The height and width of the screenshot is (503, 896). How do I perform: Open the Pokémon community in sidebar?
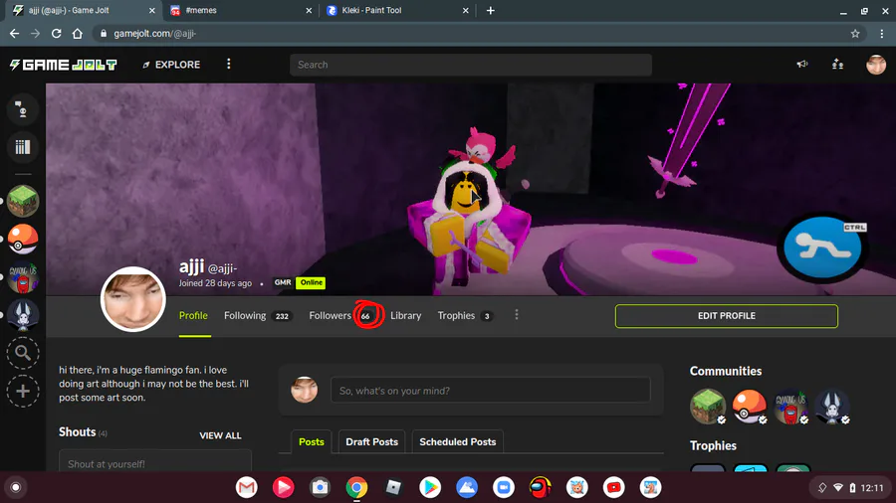pos(23,239)
